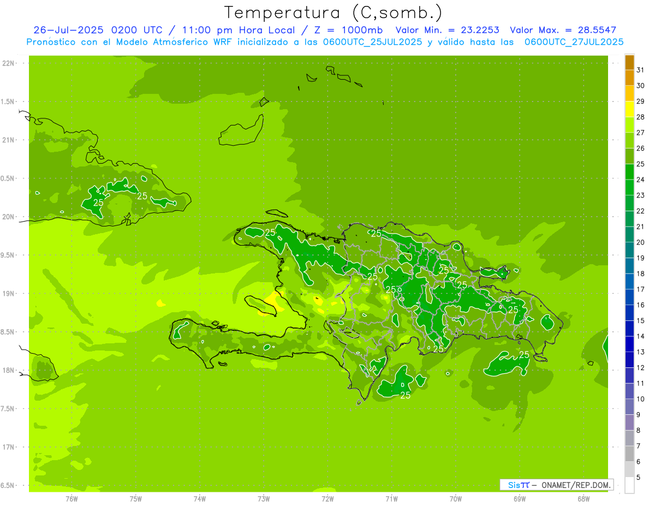Click legend value '23' on the color scale
Screen dimensions: 655x506
[641, 195]
